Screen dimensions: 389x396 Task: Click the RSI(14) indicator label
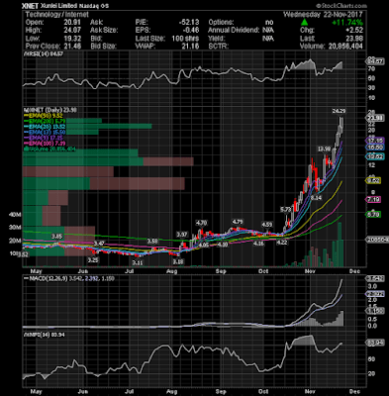click(44, 53)
